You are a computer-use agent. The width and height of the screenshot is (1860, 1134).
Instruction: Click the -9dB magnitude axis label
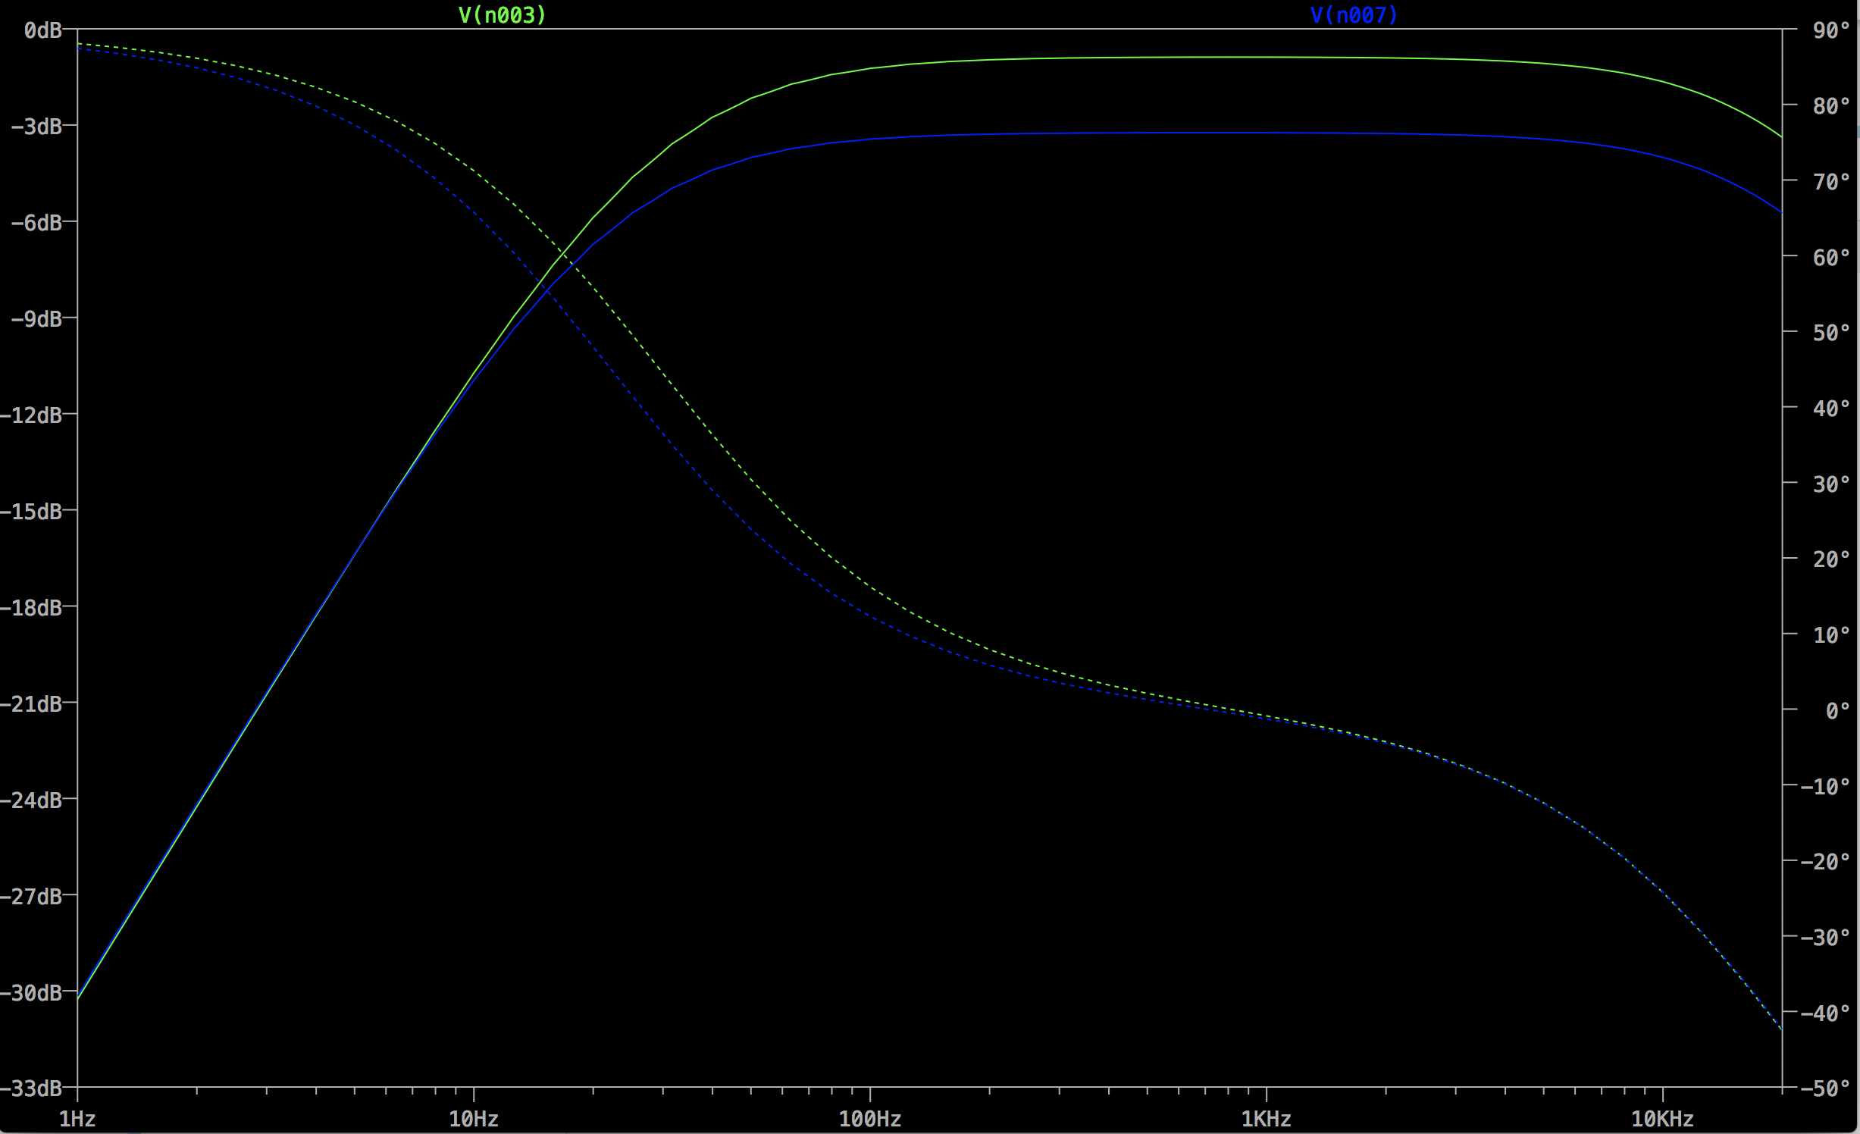(x=36, y=319)
